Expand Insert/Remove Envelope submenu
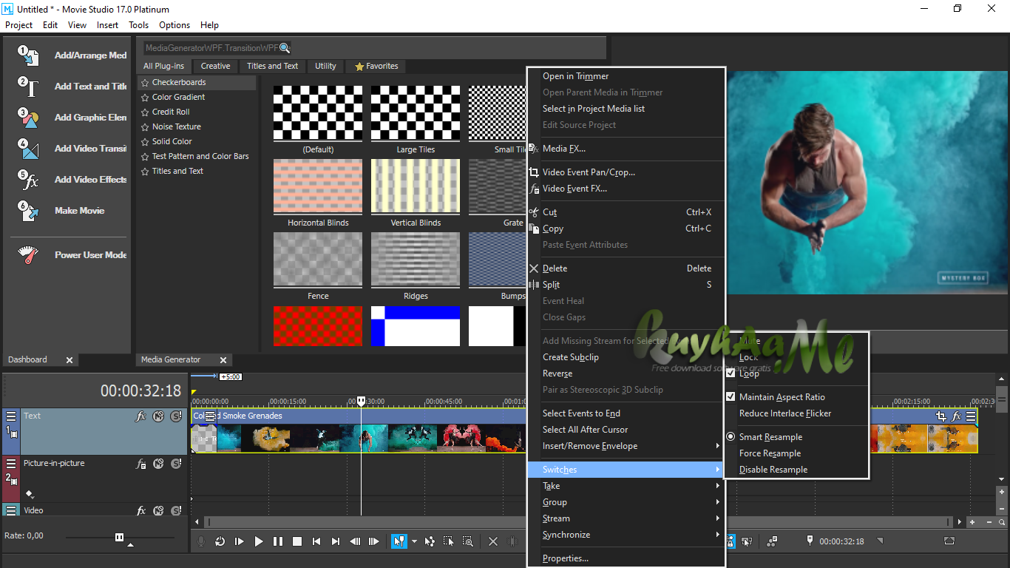Screen dimensions: 1010x568 tap(626, 446)
